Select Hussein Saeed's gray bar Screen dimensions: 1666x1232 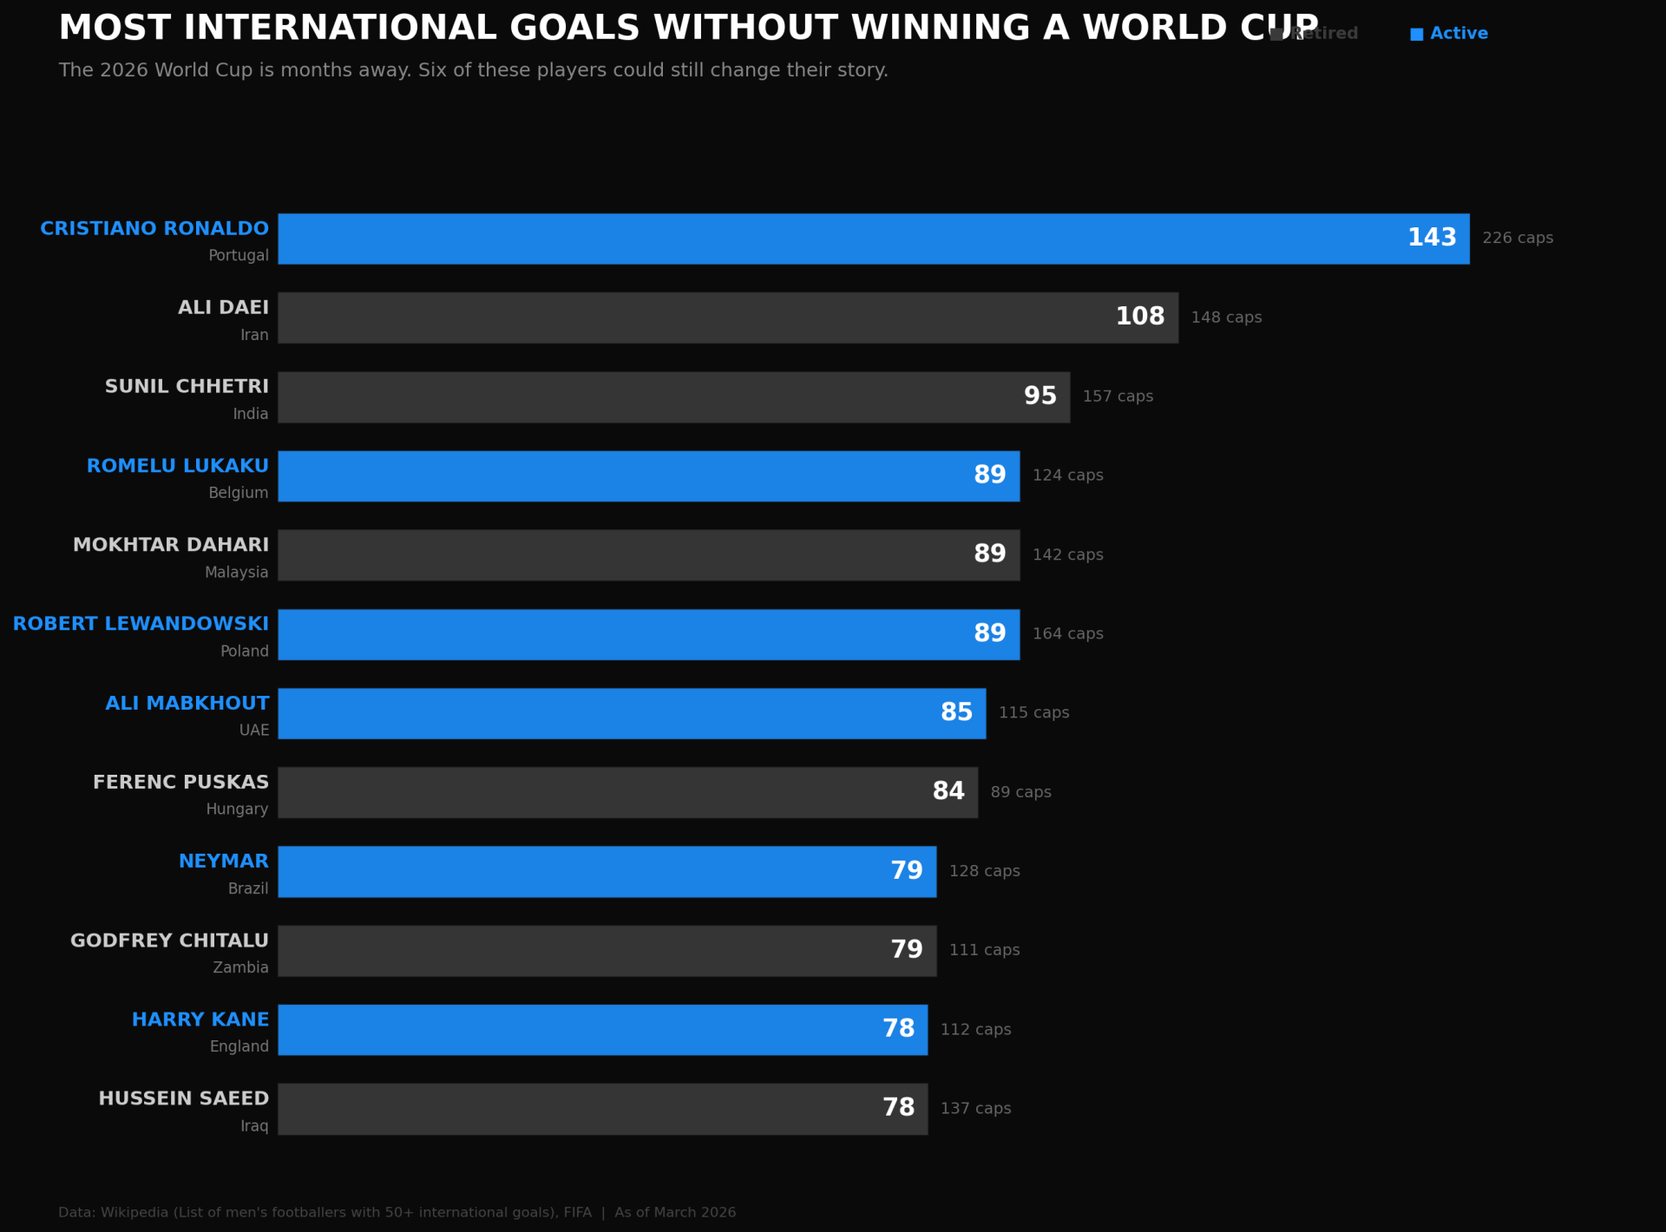tap(602, 1109)
